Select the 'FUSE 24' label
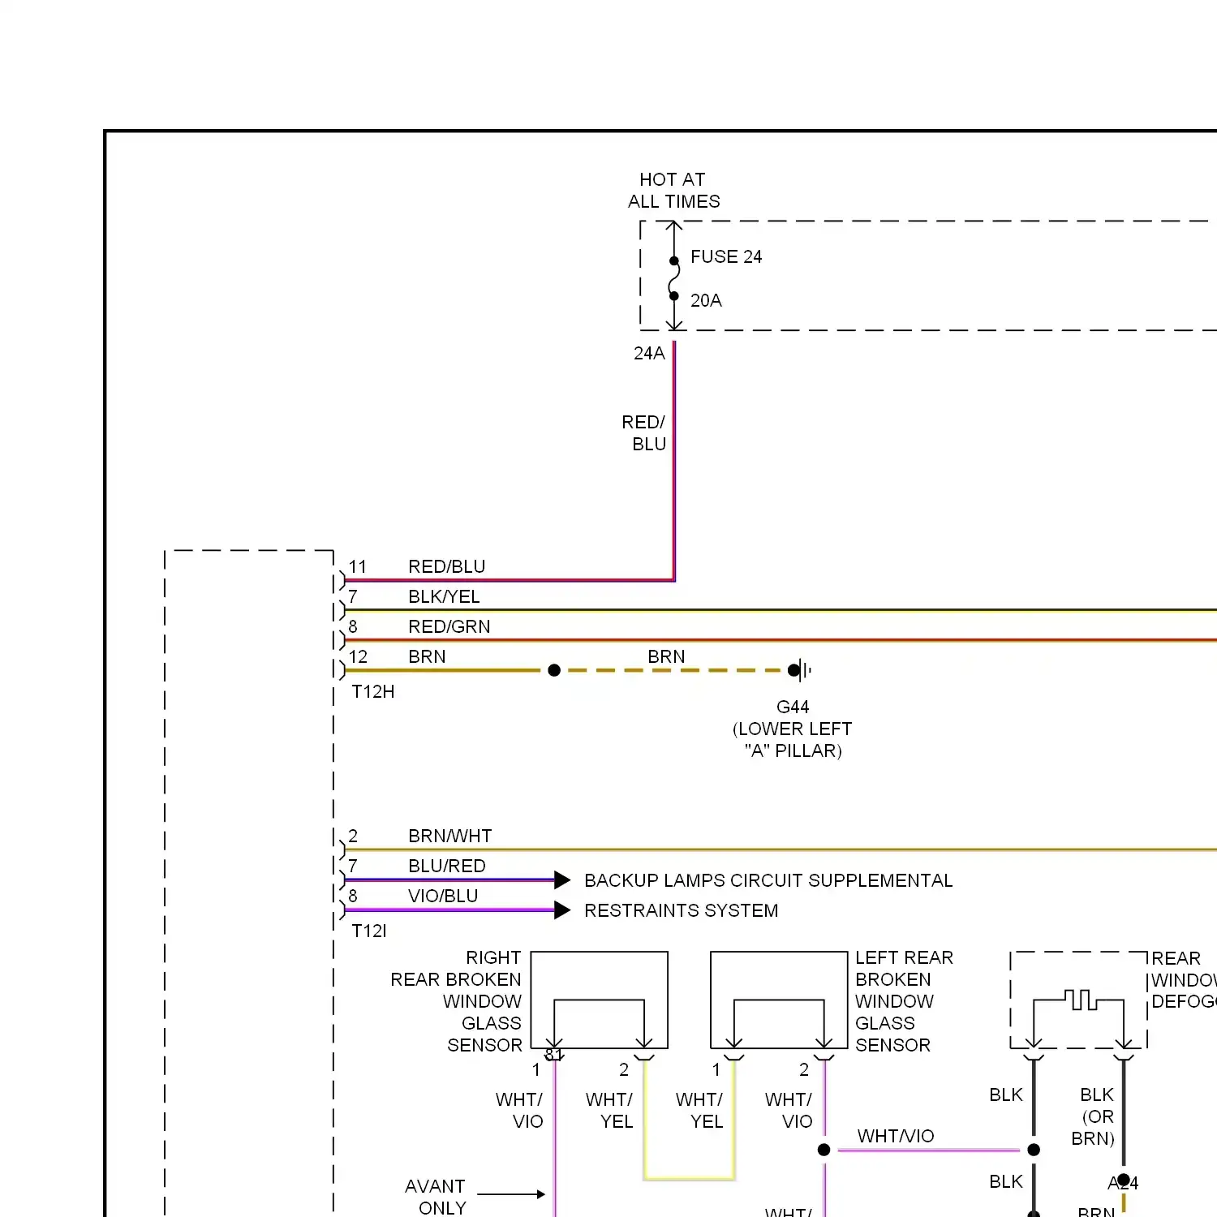 (726, 257)
